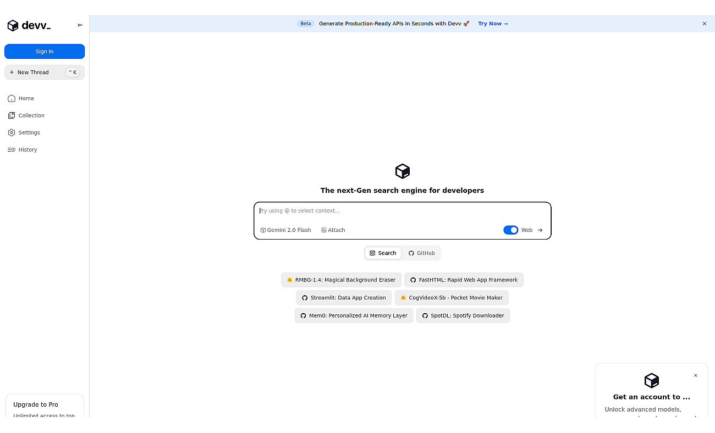Screen dimensions: 715x433
Task: Select the GitHub mode tab
Action: coord(421,253)
